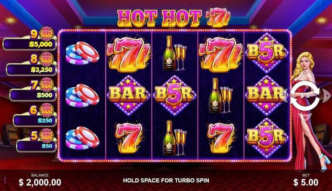Image resolution: width=332 pixels, height=191 pixels.
Task: Click the top poker chips symbol on reel one
Action: 82,53
